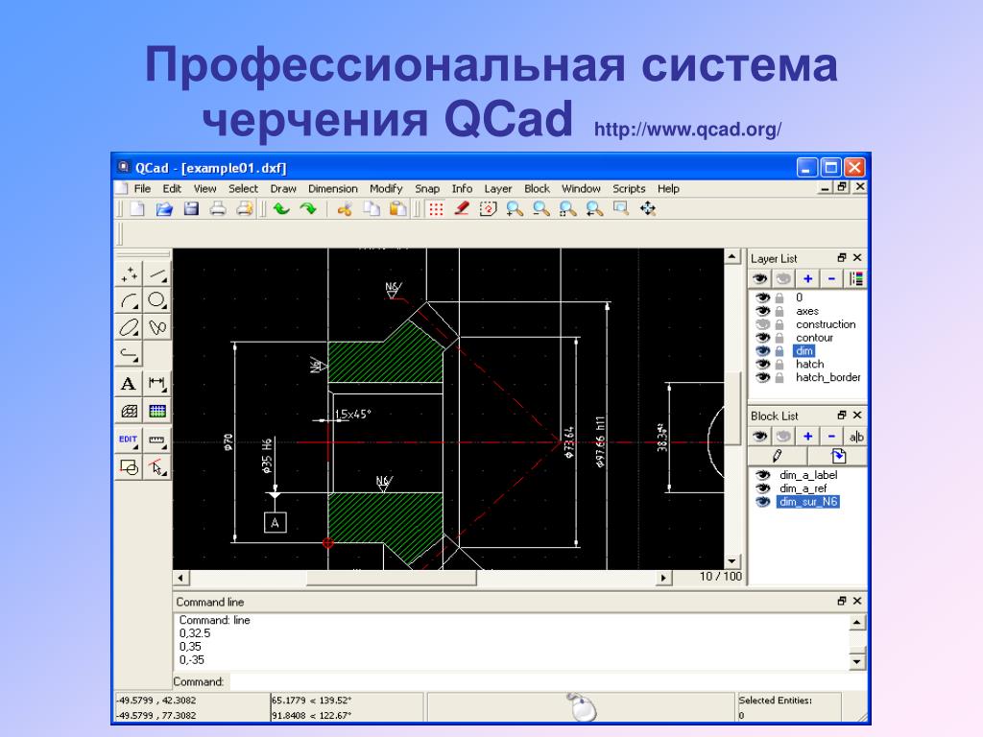Add a block with plus button
This screenshot has height=737, width=983.
pos(807,437)
